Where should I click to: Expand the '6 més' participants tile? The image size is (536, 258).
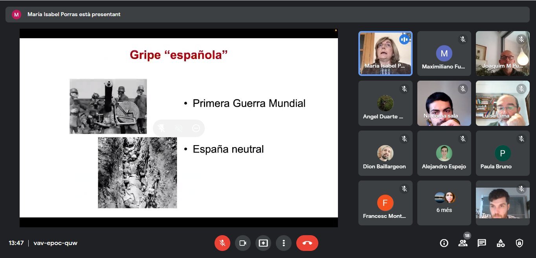(444, 203)
